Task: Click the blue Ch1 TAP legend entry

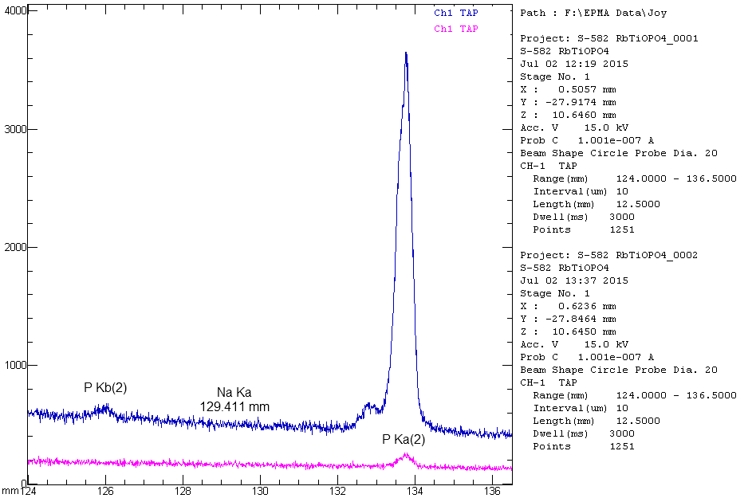Action: click(456, 13)
